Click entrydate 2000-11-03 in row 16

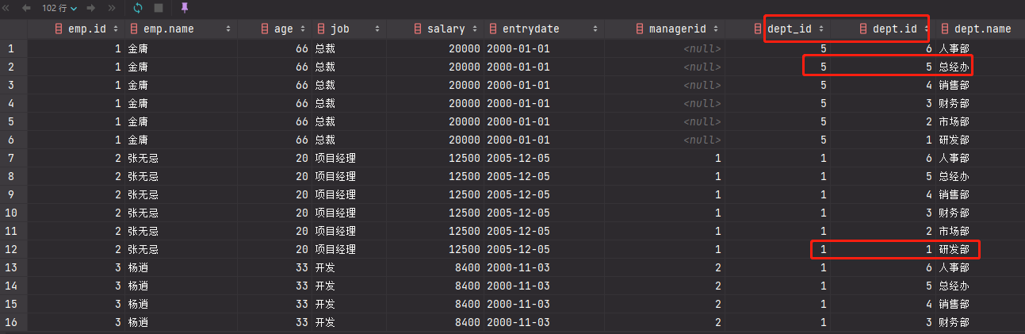point(543,322)
